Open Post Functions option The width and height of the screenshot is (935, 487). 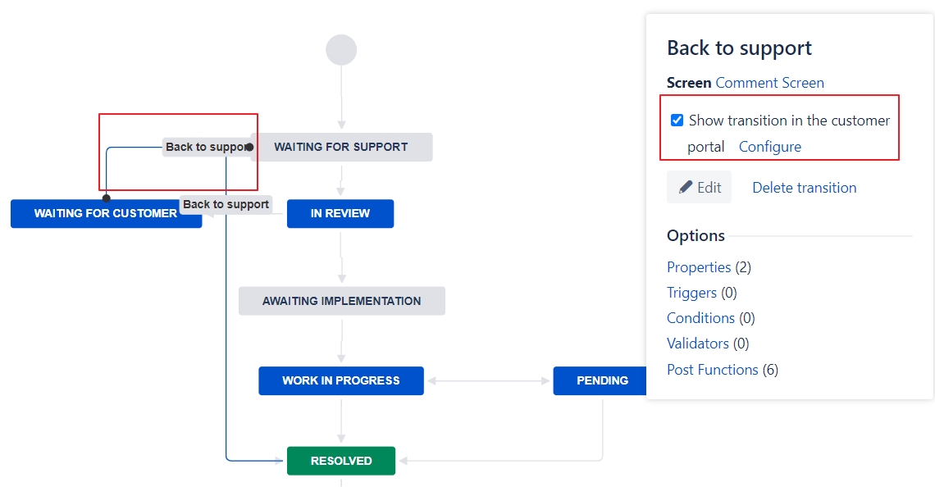(713, 370)
